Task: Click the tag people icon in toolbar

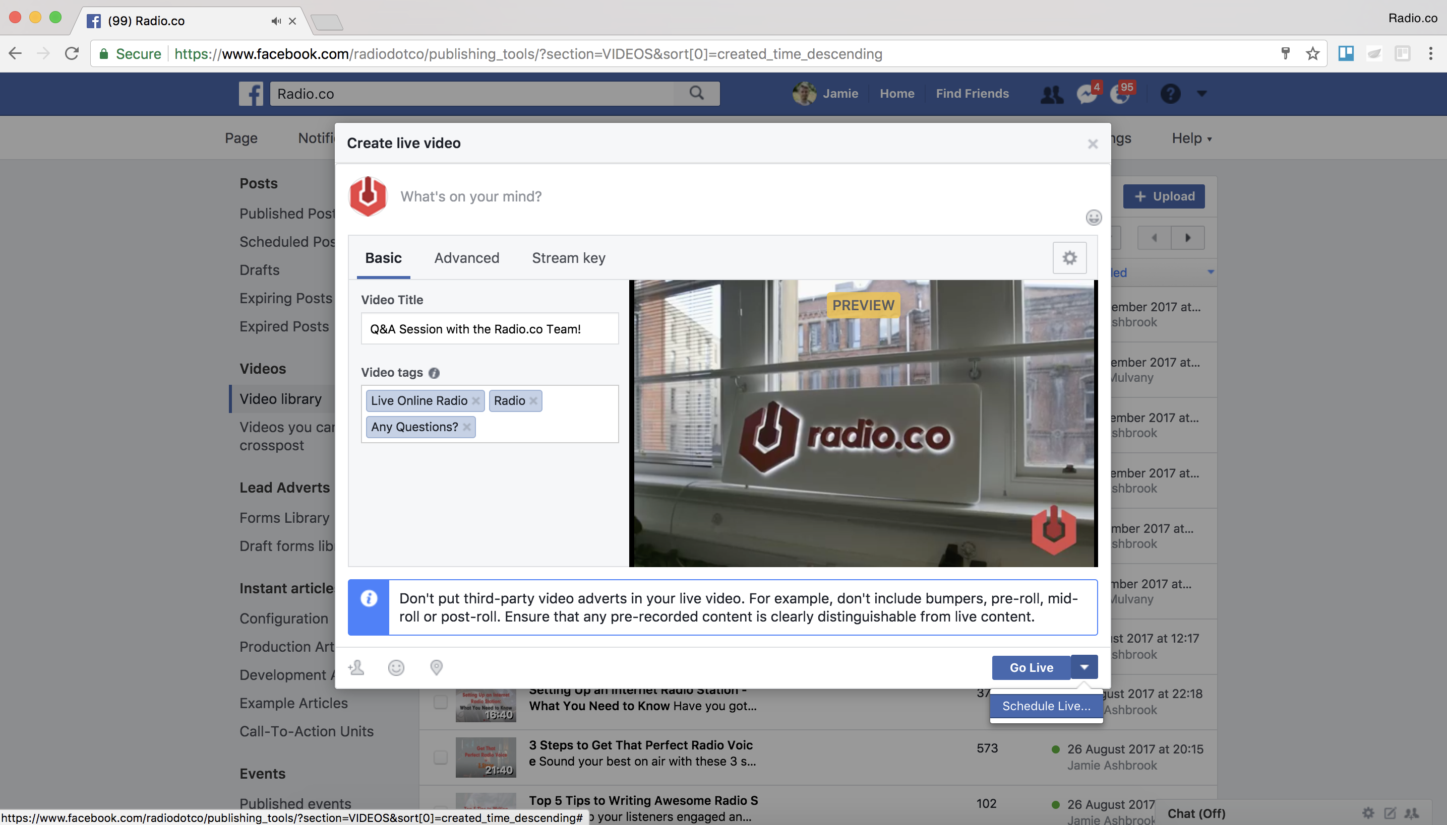Action: [x=356, y=666]
